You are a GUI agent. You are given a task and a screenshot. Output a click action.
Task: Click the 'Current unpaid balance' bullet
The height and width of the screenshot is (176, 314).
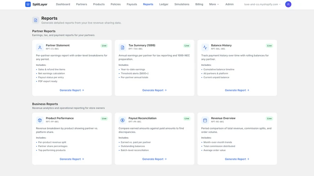coord(216,77)
